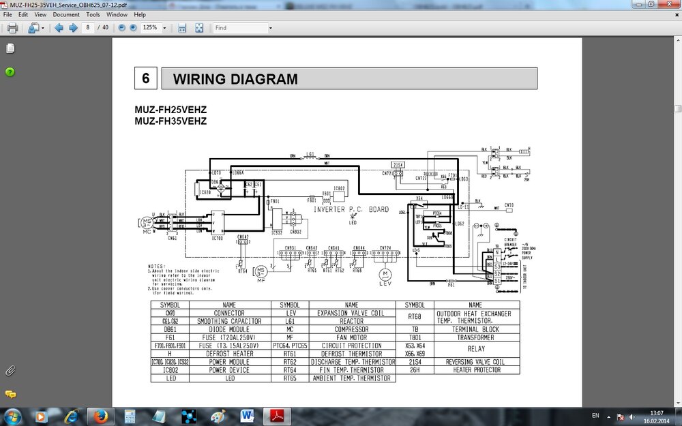The width and height of the screenshot is (682, 426).
Task: Open the Pages panel in the sidebar
Action: coord(10,48)
